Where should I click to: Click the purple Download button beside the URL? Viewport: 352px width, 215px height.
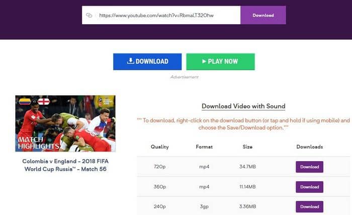(263, 15)
